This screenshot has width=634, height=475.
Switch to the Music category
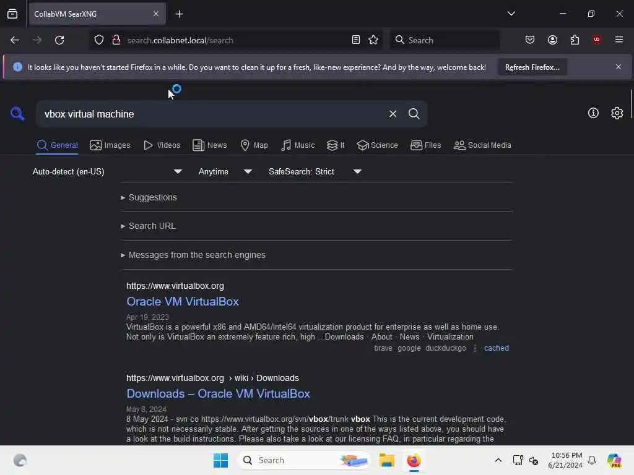pyautogui.click(x=298, y=145)
